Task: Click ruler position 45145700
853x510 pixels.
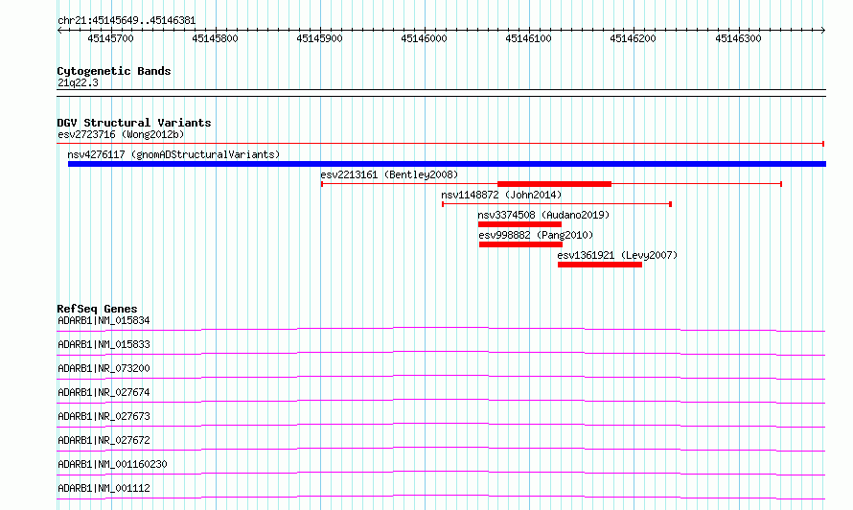Action: 110,38
